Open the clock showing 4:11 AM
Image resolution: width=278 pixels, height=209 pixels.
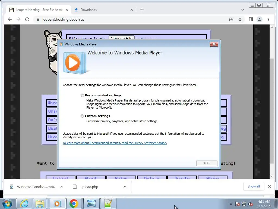tap(264, 204)
